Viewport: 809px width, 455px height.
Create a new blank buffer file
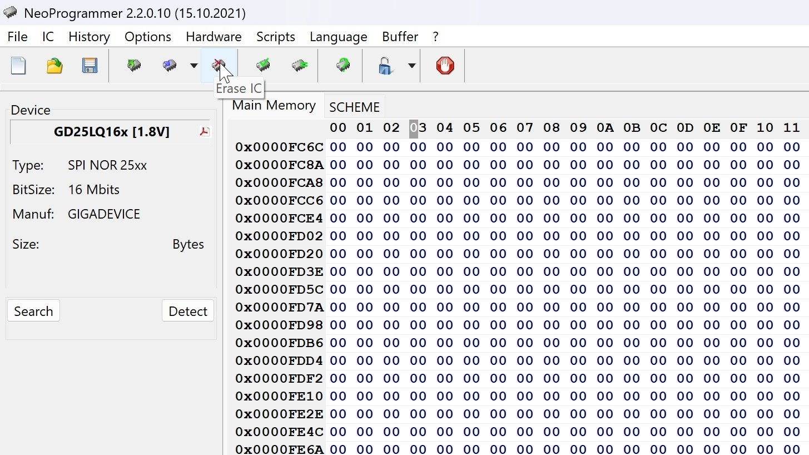(x=18, y=66)
